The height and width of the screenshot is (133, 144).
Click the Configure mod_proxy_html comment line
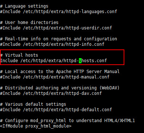pos(67,121)
